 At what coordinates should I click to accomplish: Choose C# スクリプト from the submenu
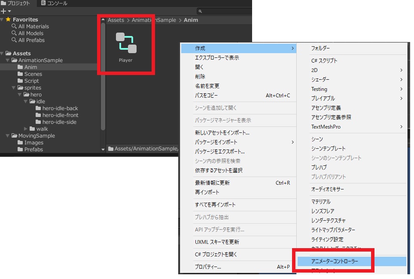point(324,61)
